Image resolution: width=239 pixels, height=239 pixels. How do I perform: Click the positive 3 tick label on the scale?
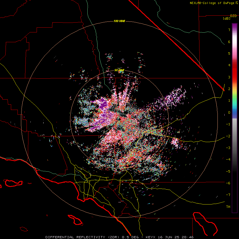pos(229,77)
